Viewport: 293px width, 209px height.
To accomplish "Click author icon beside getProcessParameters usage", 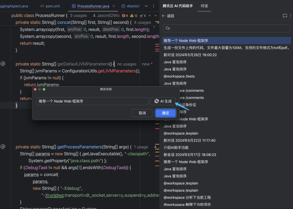I will pyautogui.click(x=156, y=147).
